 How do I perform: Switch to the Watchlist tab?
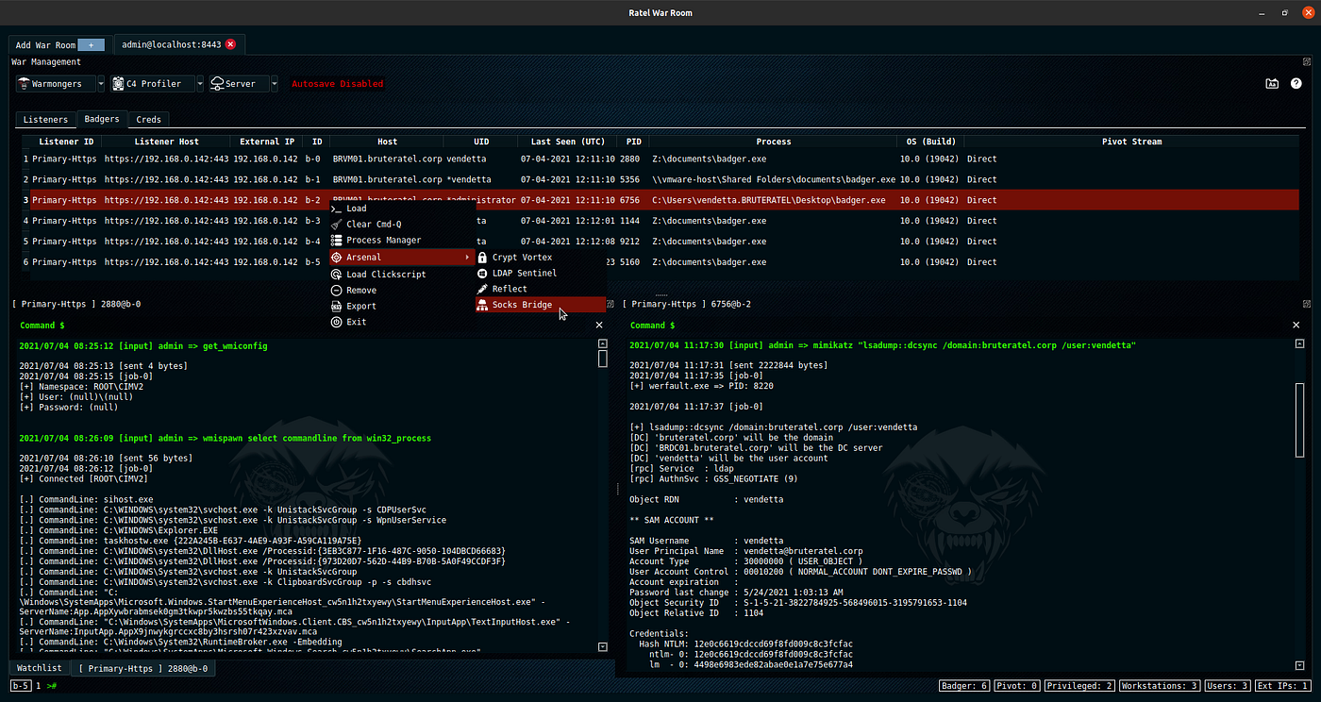tap(38, 669)
